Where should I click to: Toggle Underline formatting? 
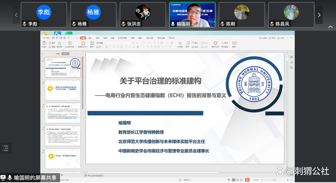click(x=114, y=47)
